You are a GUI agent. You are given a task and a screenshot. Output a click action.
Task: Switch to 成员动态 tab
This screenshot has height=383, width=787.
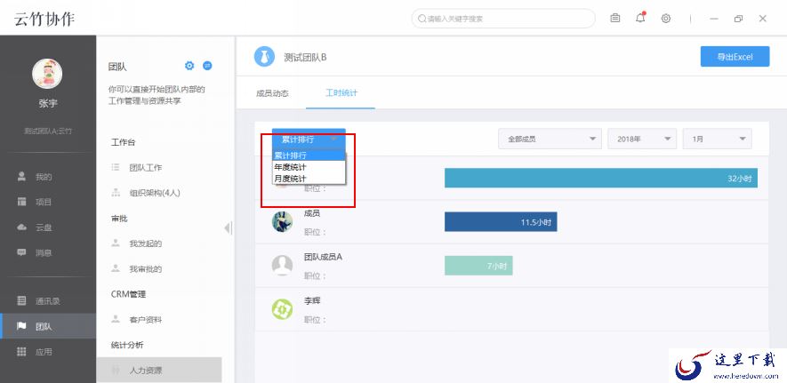pyautogui.click(x=272, y=93)
